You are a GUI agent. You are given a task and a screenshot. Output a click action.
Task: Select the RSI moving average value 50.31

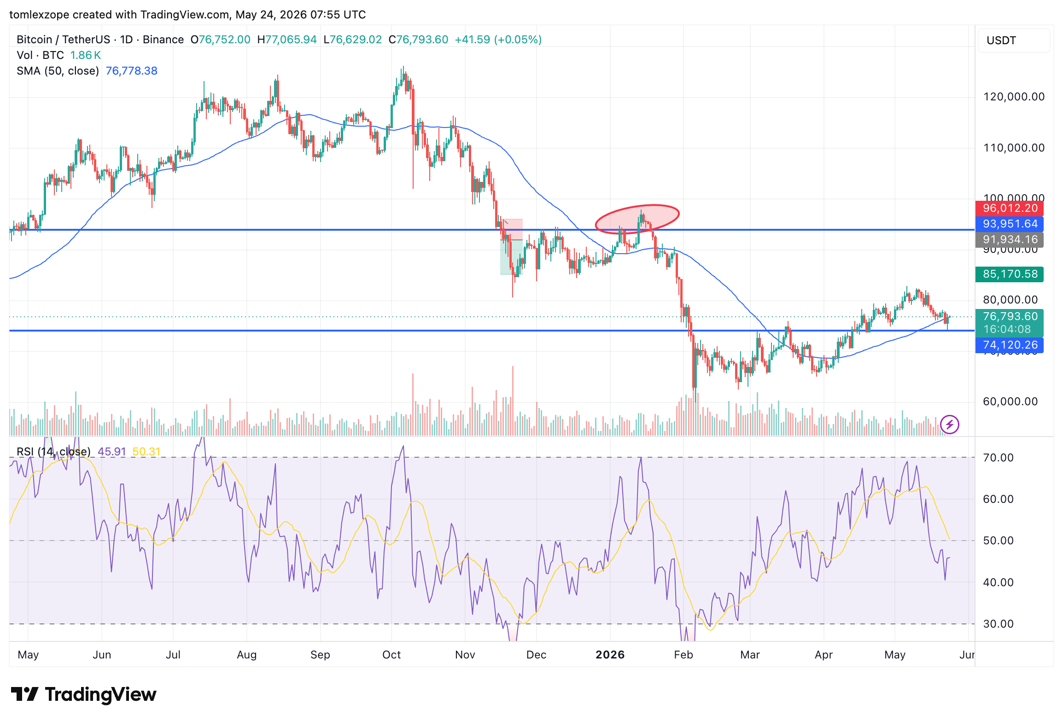pyautogui.click(x=146, y=452)
